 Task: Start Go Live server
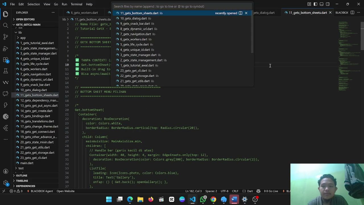[x=271, y=191]
